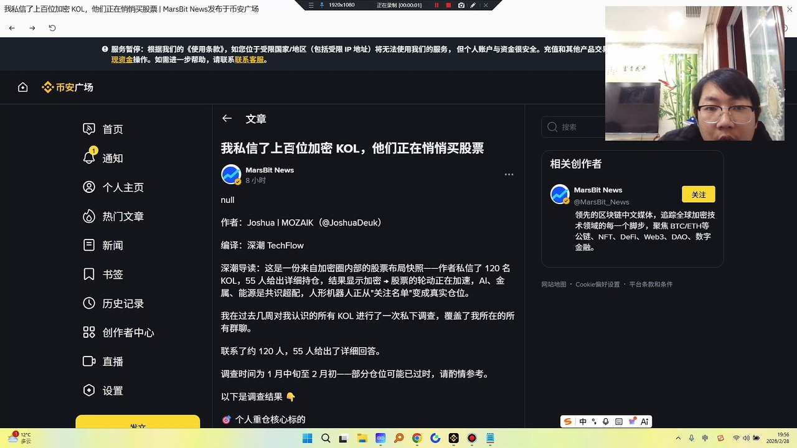Open the 联系客服 link in the banner
Screen dimensions: 797x448
249,60
